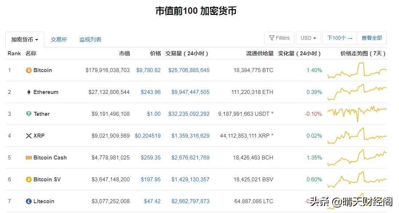Open Tether 7-day price chart
399x213 pixels.
(x=357, y=114)
